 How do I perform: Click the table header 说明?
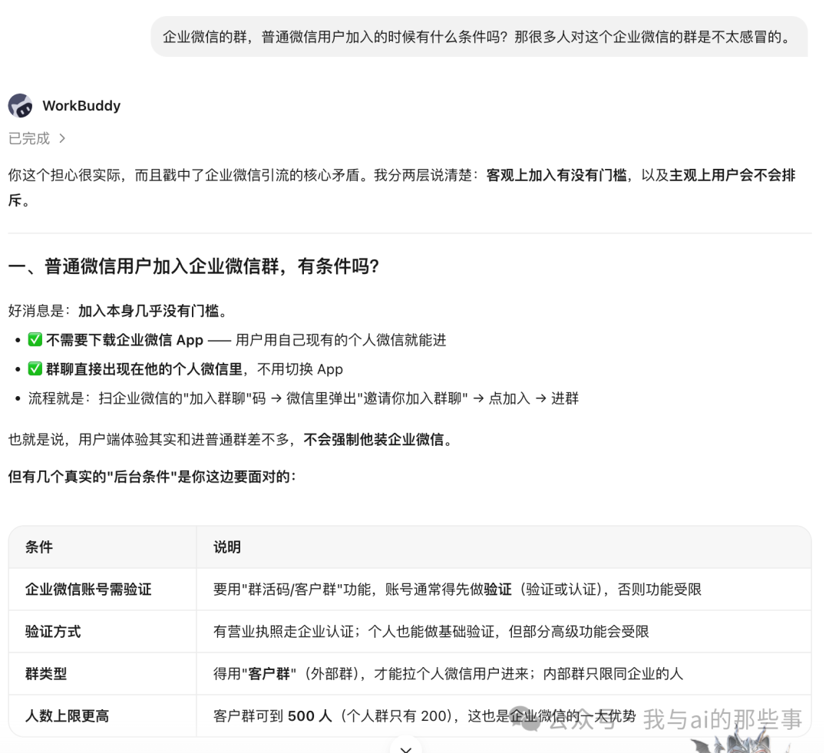click(x=226, y=547)
